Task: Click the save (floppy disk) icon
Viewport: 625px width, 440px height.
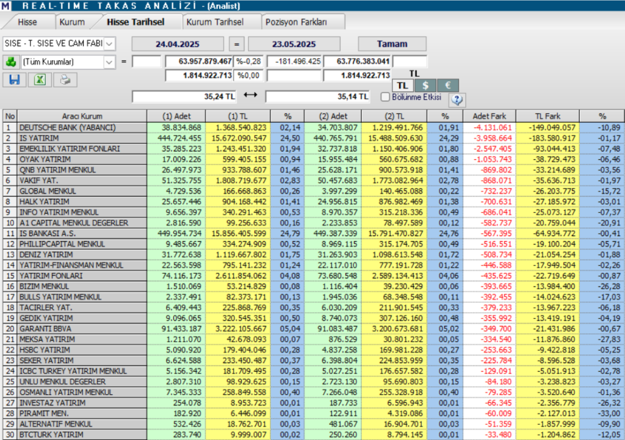Action: (x=15, y=80)
